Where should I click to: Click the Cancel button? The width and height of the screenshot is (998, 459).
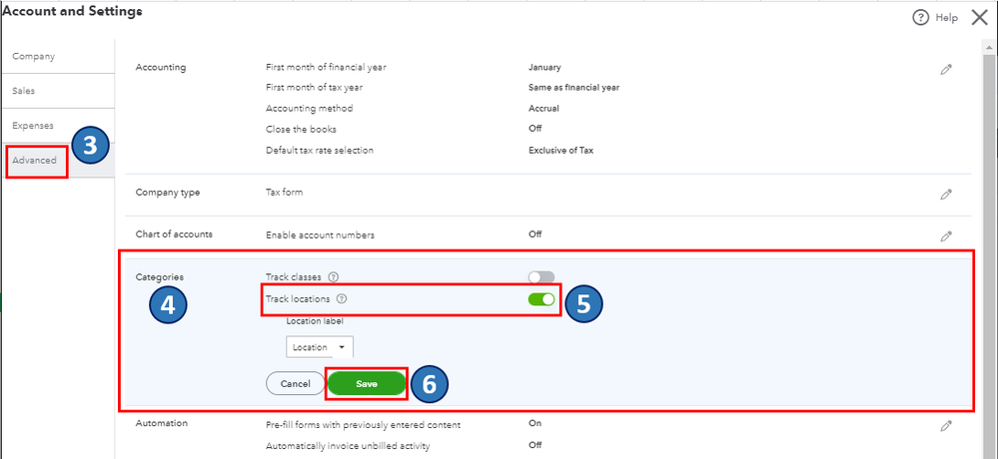point(295,384)
